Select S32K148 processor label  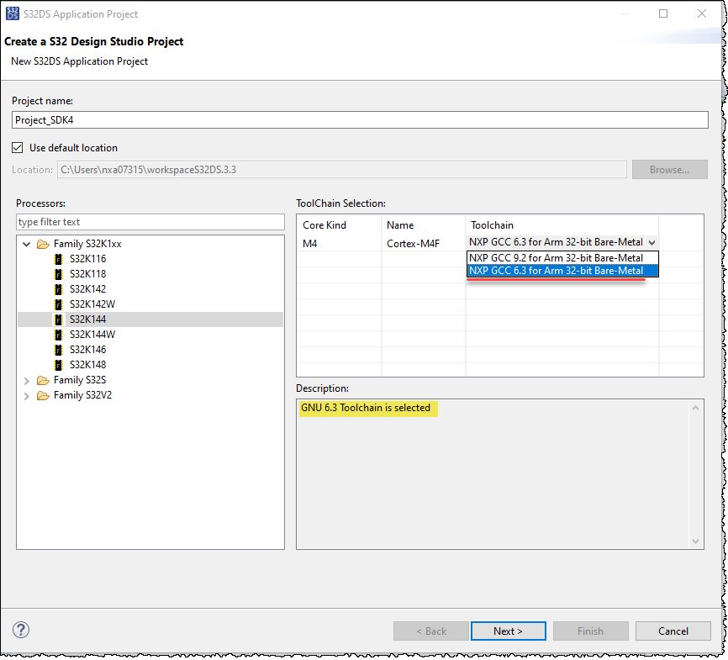87,365
